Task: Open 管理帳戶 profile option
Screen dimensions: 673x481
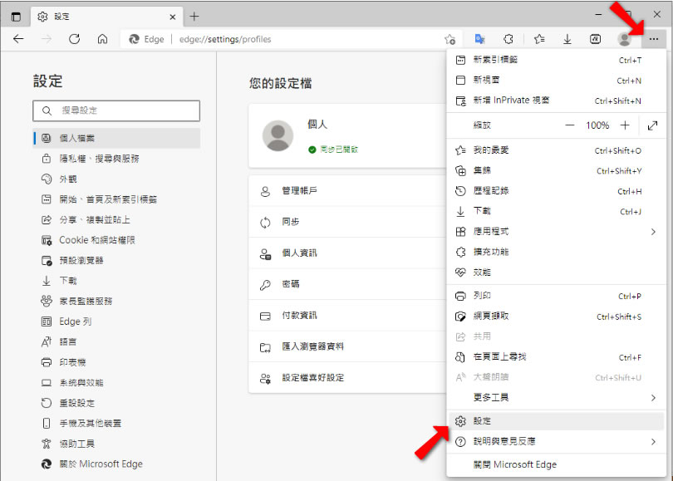Action: [x=347, y=191]
